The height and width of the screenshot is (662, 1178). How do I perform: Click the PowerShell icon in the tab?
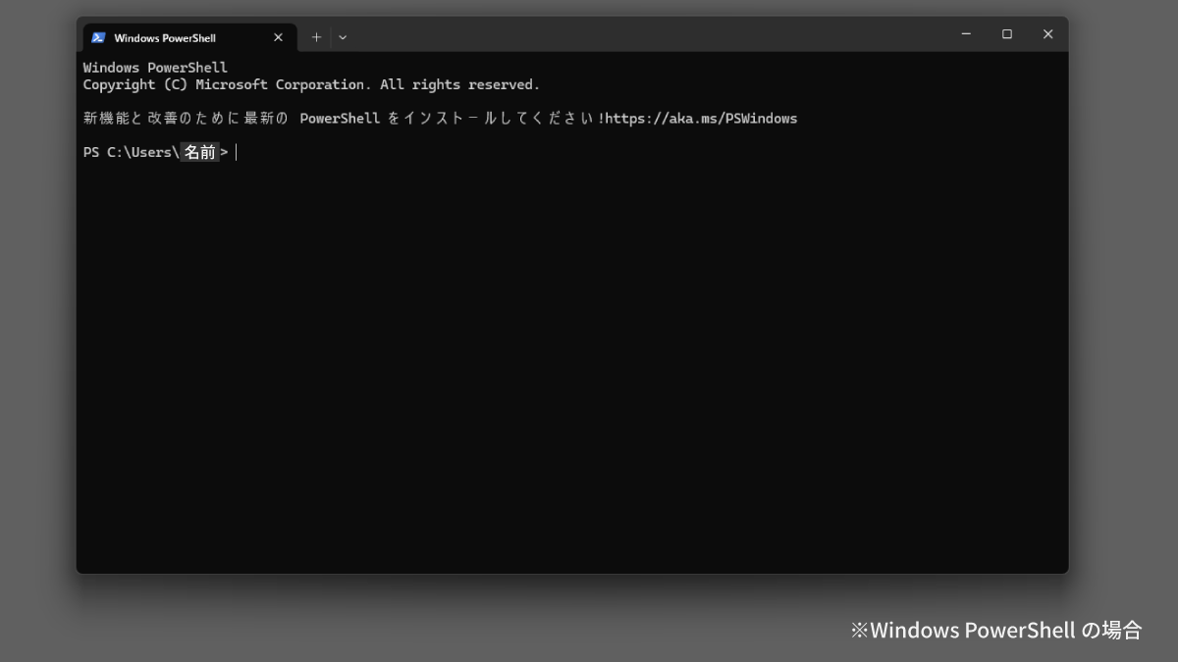98,37
